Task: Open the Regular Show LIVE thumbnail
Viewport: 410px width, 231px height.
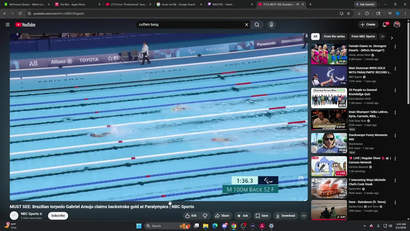Action: [329, 166]
